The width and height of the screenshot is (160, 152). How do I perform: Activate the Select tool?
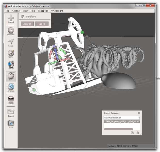(11, 43)
